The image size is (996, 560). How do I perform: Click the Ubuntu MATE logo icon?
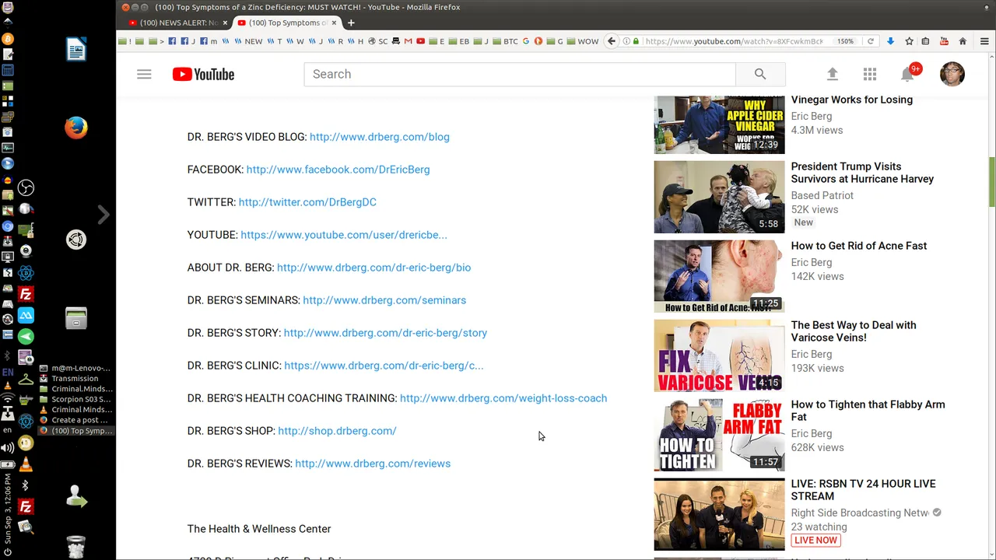pos(76,240)
